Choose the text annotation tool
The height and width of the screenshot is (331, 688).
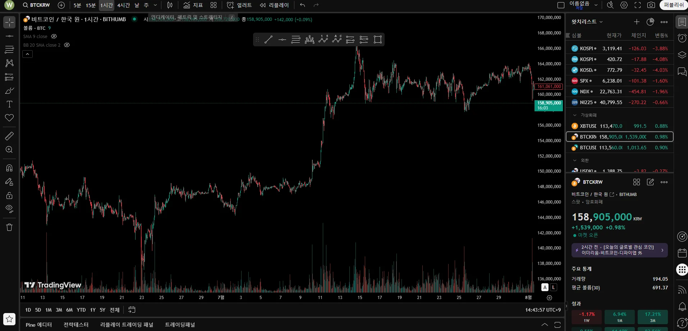pos(9,104)
